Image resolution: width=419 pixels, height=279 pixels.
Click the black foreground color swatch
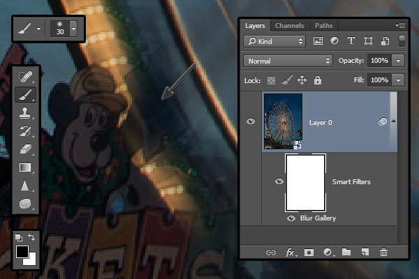22,252
